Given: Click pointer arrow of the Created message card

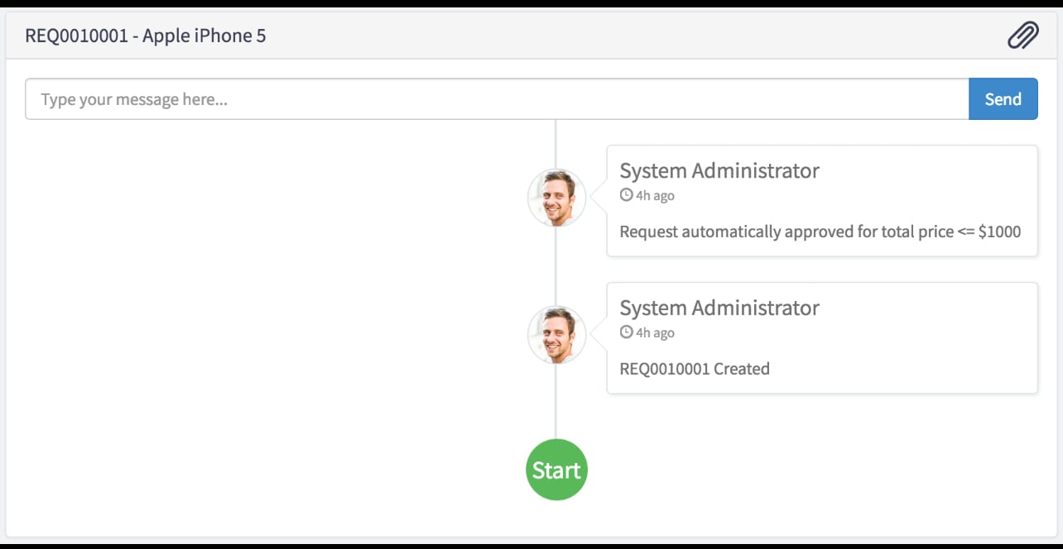Looking at the screenshot, I should [x=601, y=335].
